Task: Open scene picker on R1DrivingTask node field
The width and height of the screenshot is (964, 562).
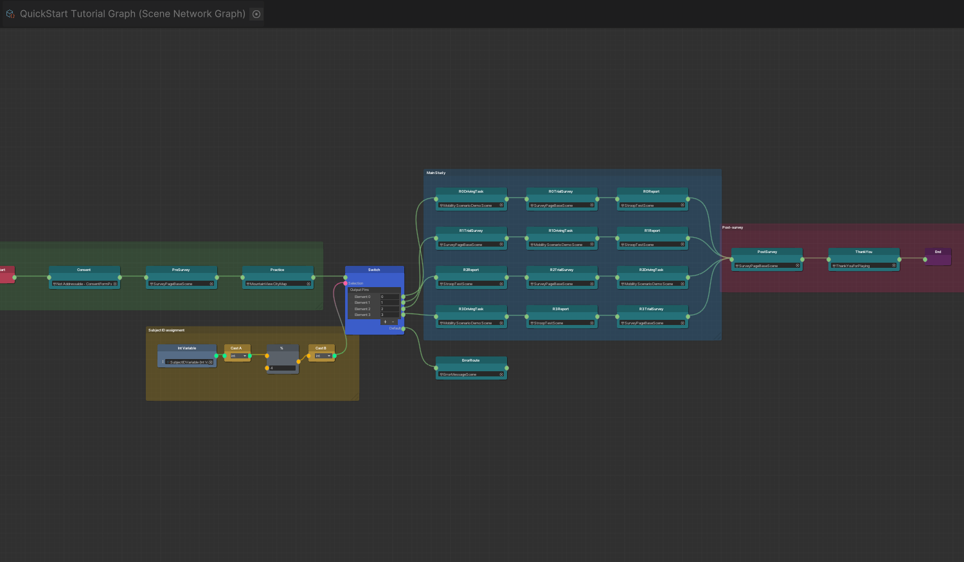Action: (x=592, y=245)
